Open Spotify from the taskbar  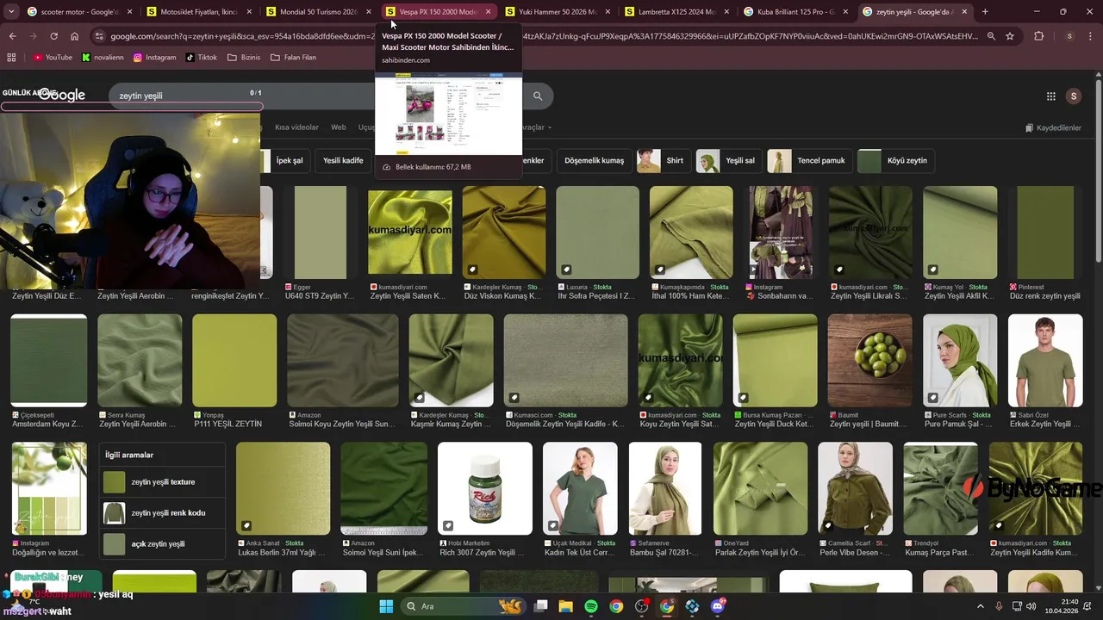(591, 606)
